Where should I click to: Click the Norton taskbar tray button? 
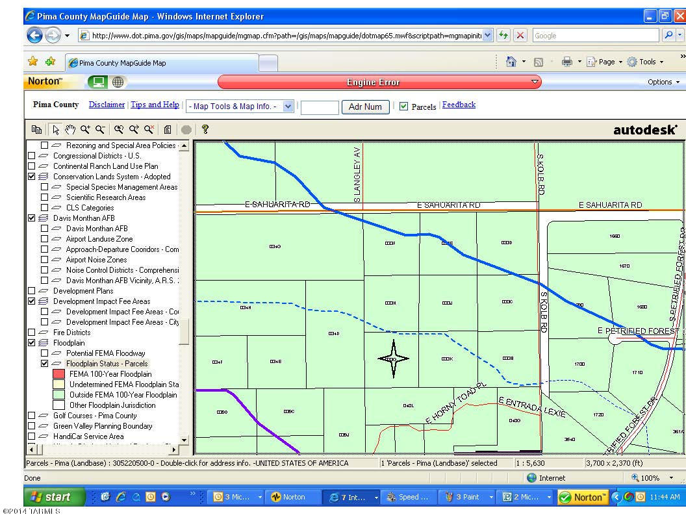583,498
